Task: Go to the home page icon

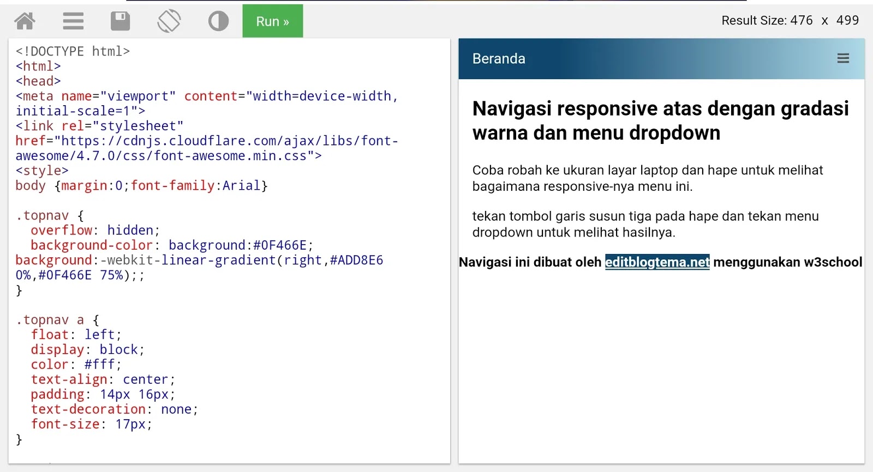Action: click(25, 21)
